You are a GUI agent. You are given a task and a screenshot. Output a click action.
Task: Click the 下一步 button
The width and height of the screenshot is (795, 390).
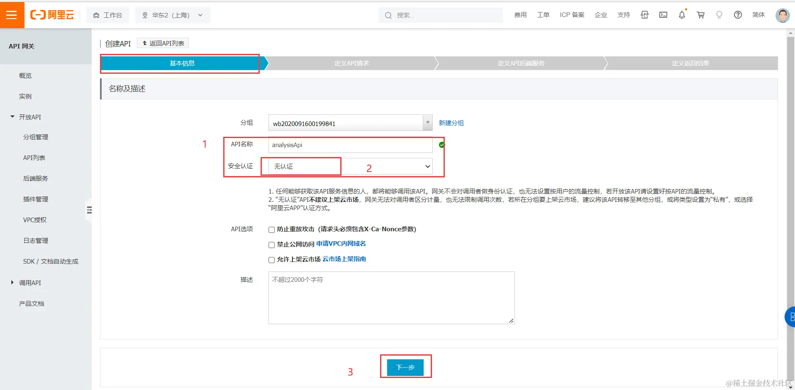click(x=405, y=367)
